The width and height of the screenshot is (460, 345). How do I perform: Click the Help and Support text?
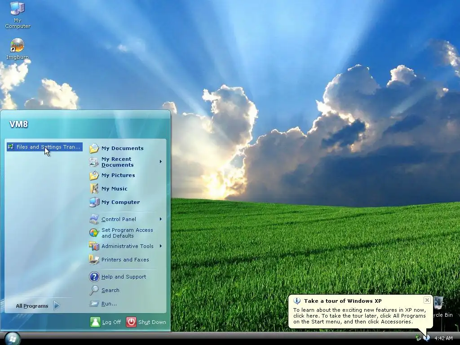(x=124, y=277)
